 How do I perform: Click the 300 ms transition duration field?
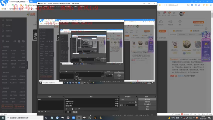129,105
